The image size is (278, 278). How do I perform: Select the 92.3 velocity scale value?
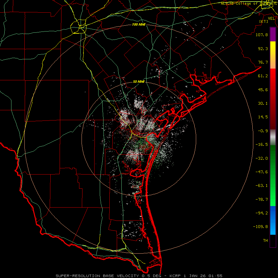click(x=263, y=48)
